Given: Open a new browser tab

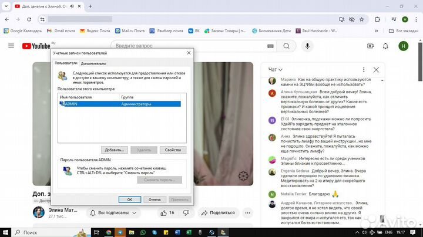Looking at the screenshot, I should coord(90,6).
